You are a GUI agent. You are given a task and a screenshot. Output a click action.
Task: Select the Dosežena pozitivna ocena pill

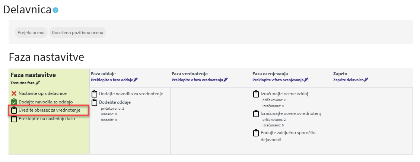tap(77, 33)
